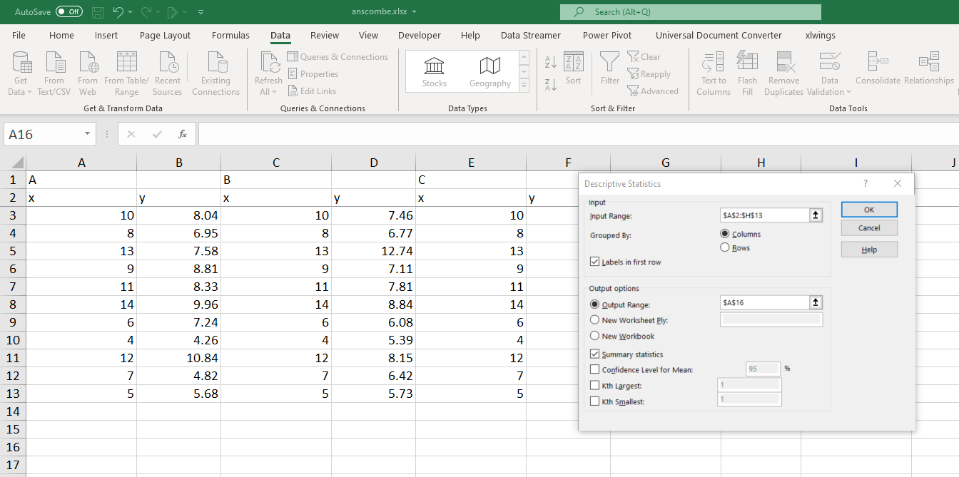Toggle the AutoSave switch
This screenshot has height=477, width=959.
(68, 12)
